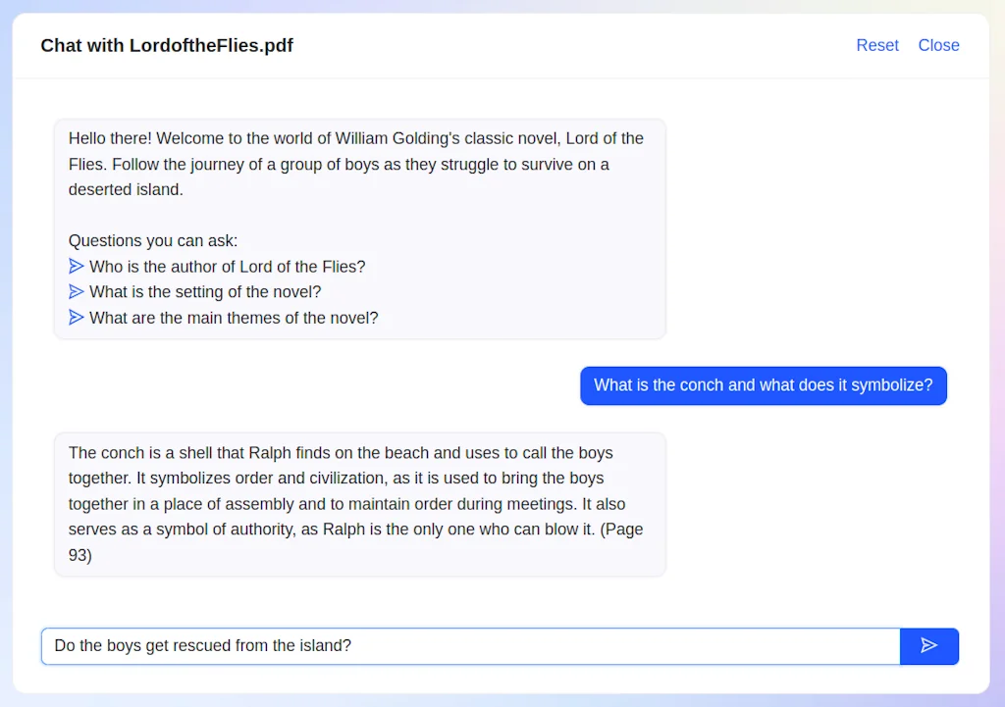Click the welcome message bubble
Screen dimensions: 1005x707
tap(359, 227)
